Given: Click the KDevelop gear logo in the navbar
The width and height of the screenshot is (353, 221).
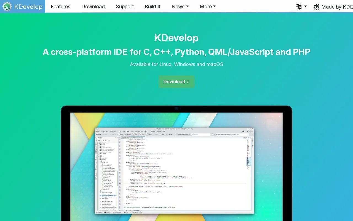Looking at the screenshot, I should (7, 6).
